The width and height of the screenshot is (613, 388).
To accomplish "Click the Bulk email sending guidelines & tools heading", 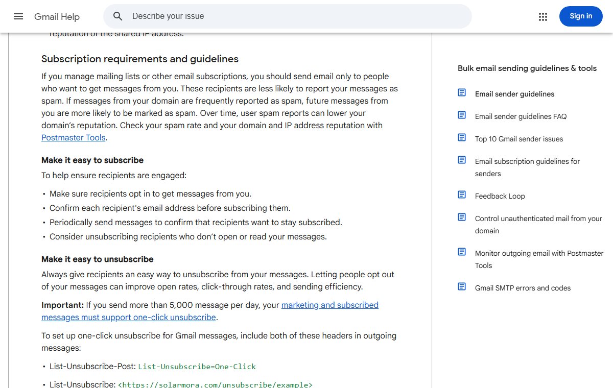I will point(527,68).
